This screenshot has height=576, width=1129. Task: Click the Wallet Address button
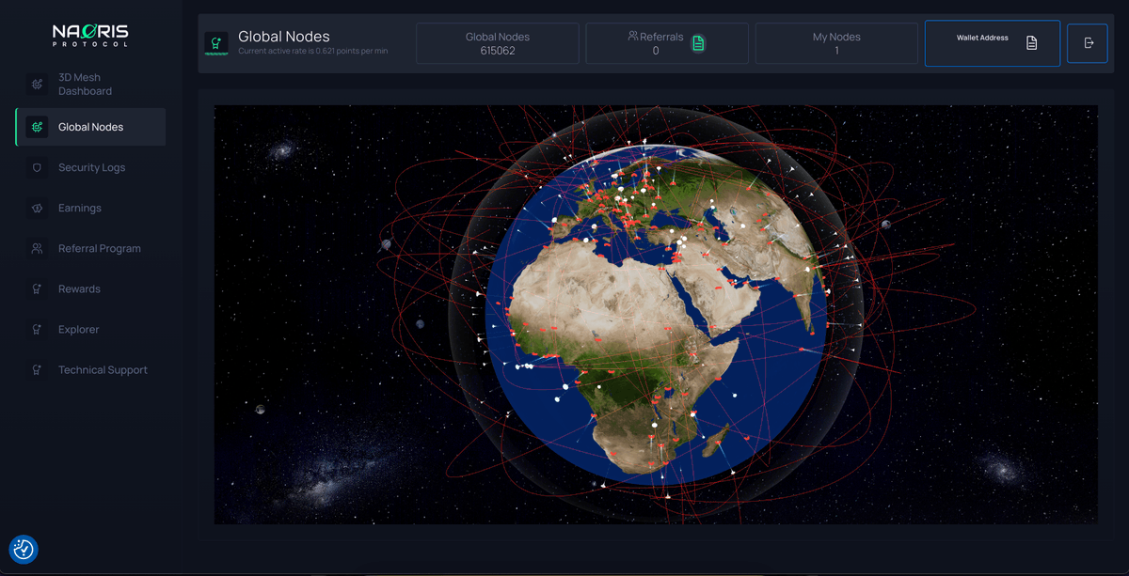pyautogui.click(x=993, y=43)
